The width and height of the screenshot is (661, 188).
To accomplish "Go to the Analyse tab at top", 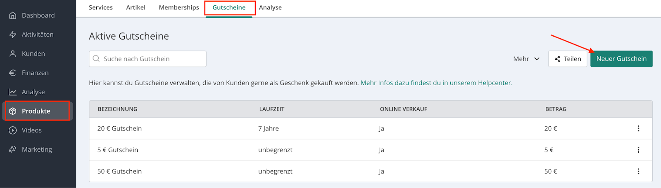I will (270, 7).
